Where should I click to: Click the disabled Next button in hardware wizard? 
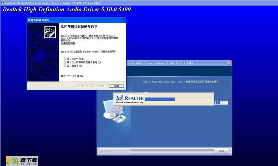tap(100, 86)
